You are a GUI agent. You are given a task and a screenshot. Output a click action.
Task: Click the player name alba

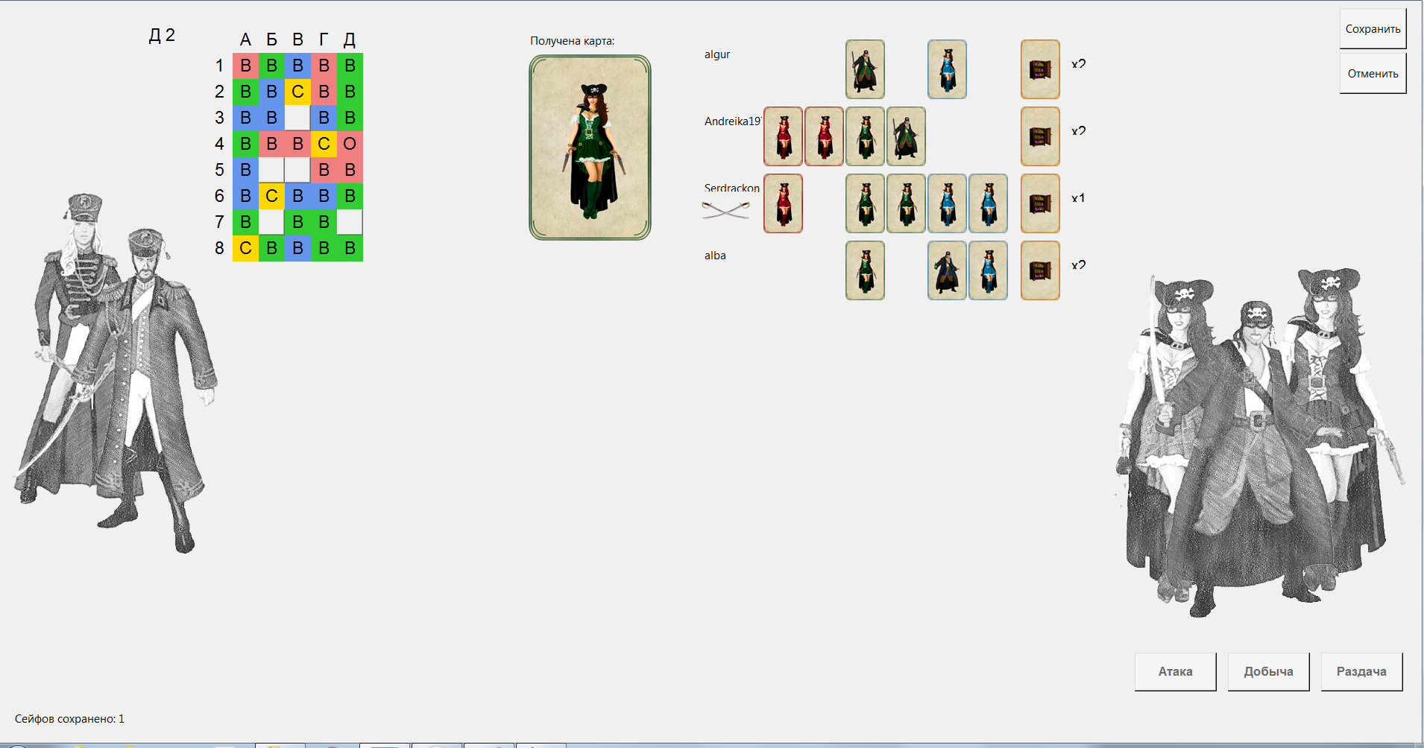tap(715, 255)
